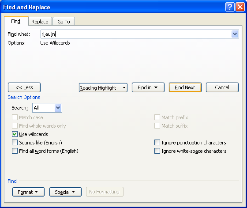Click the Cancel button
Viewport: 247px width, 208px height.
point(222,87)
